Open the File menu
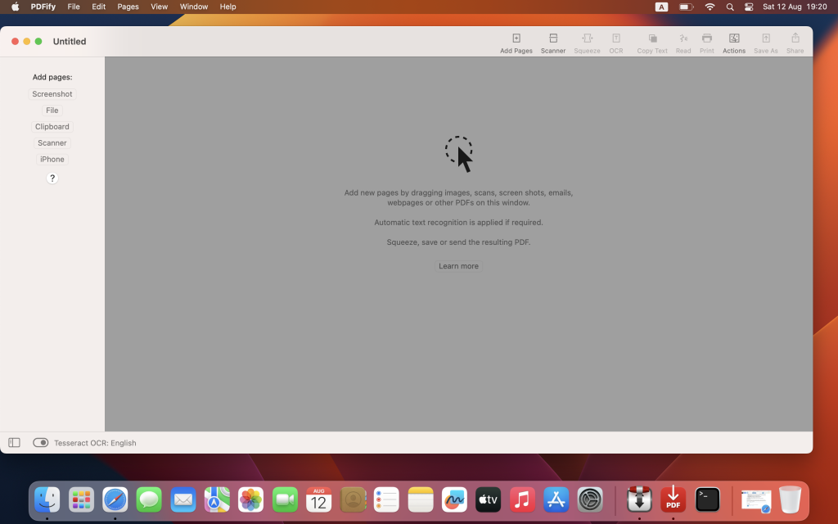Viewport: 838px width, 524px height. [73, 7]
